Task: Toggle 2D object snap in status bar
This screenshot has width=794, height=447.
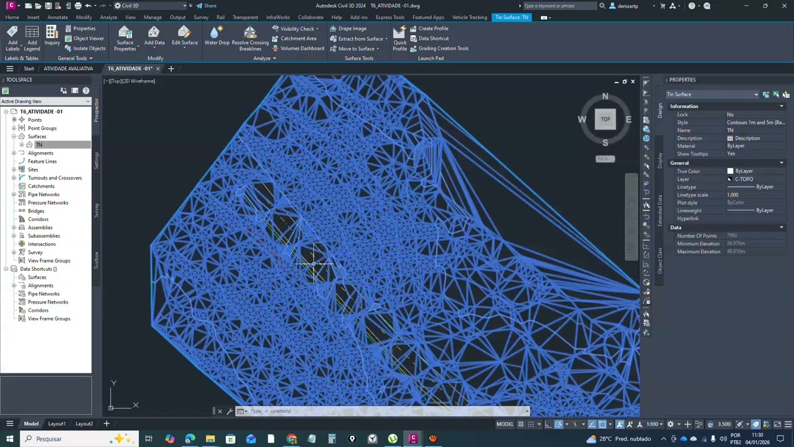Action: click(x=602, y=424)
